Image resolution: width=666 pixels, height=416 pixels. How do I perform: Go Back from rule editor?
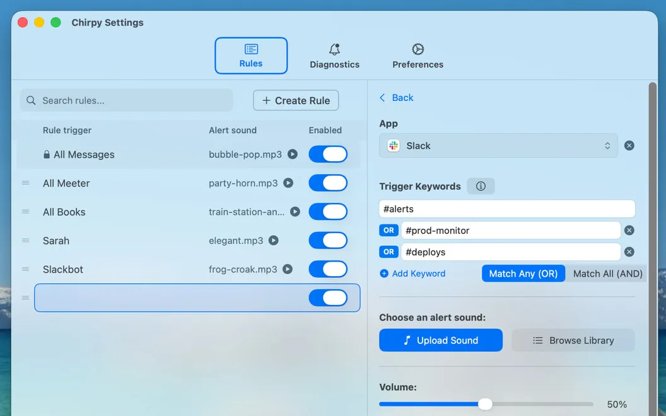tap(396, 98)
